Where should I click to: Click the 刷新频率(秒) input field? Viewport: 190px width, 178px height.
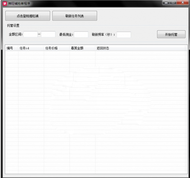pos(124,35)
